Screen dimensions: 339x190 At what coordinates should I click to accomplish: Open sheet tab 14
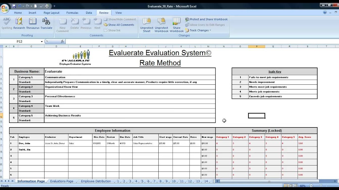pyautogui.click(x=206, y=181)
